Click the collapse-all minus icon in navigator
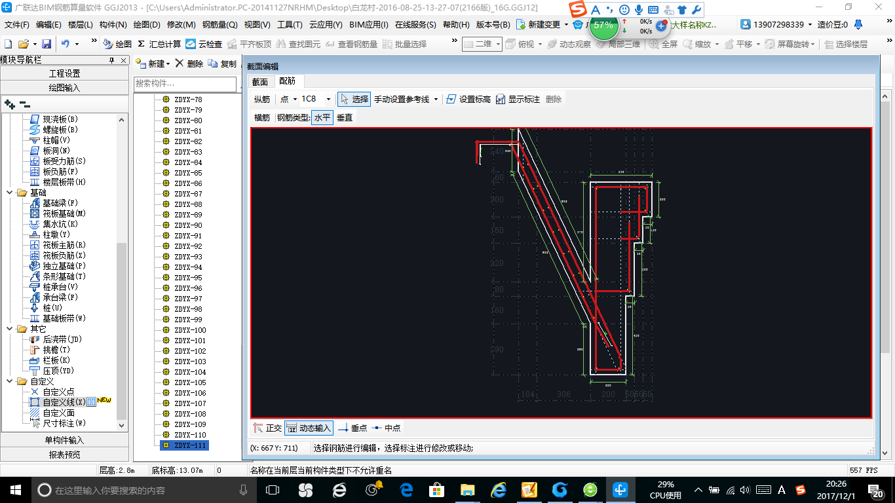895x503 pixels. (24, 103)
